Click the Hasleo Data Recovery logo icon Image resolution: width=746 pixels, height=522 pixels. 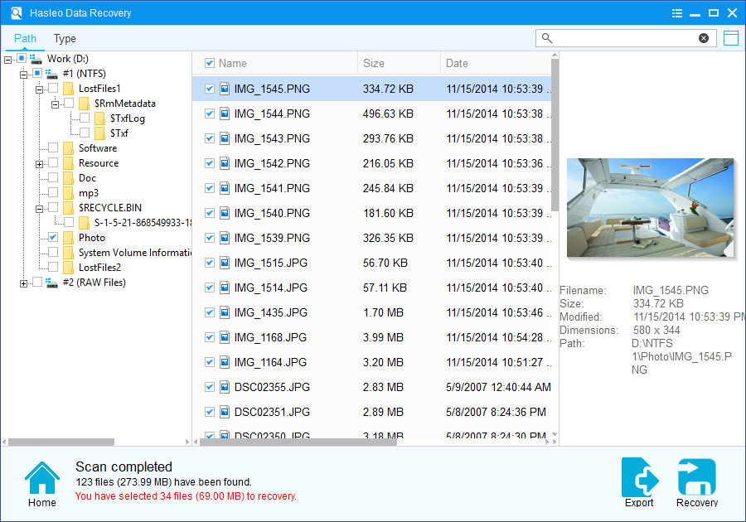click(x=17, y=12)
